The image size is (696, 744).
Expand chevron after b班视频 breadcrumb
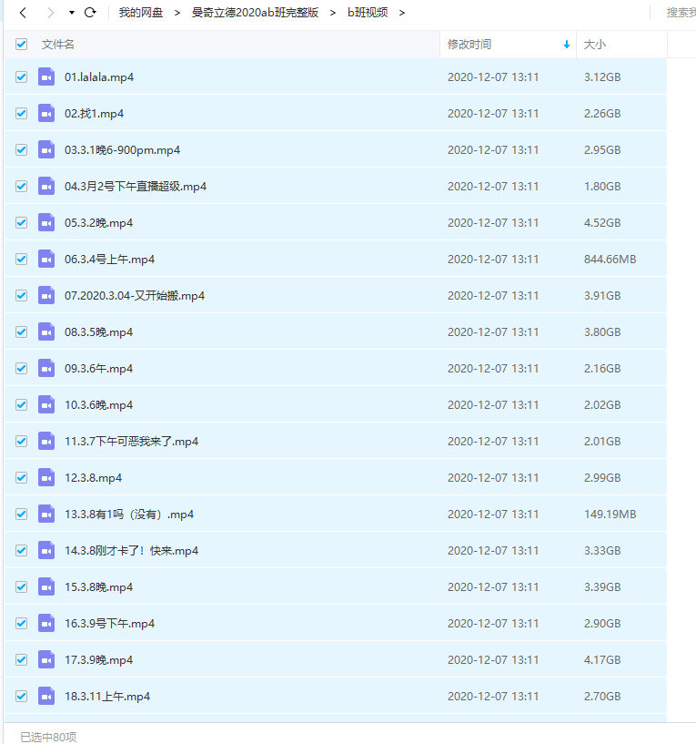[402, 13]
